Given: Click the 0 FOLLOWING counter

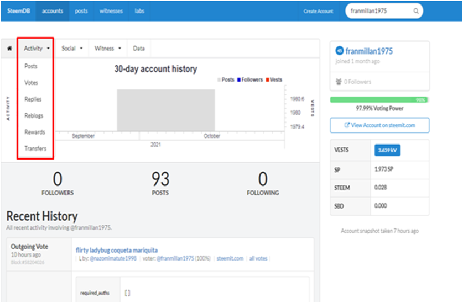Looking at the screenshot, I should pyautogui.click(x=263, y=183).
